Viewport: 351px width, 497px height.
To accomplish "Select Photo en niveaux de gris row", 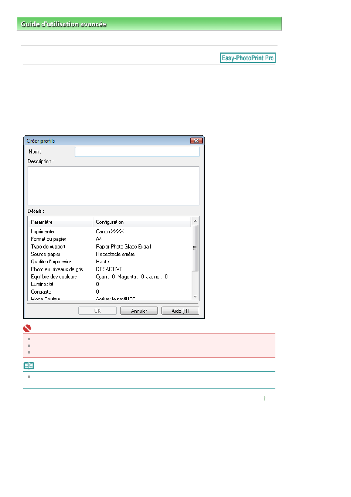I will (110, 269).
